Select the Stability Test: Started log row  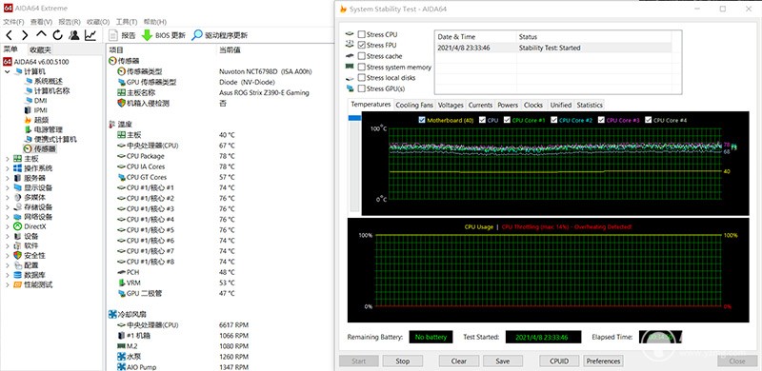[552, 48]
